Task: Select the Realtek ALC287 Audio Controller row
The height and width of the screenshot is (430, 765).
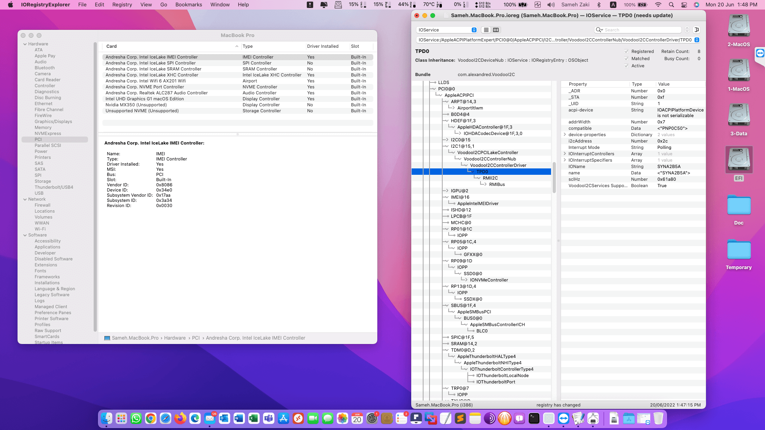Action: pyautogui.click(x=238, y=93)
